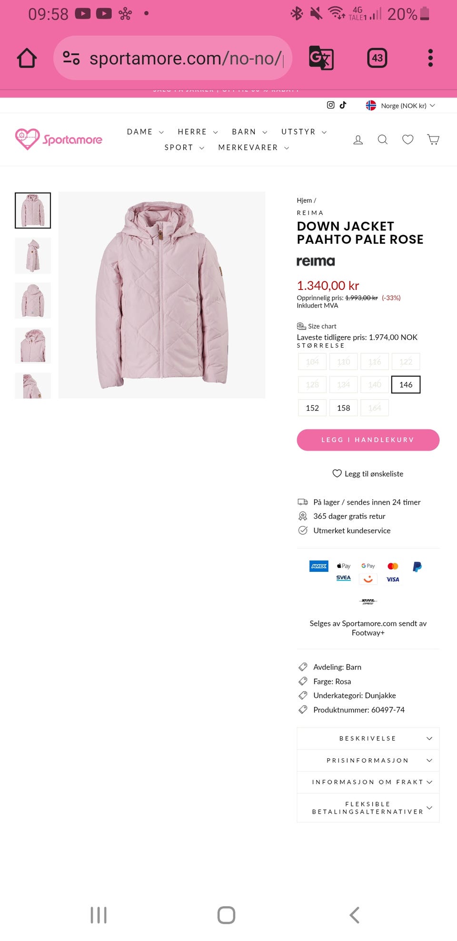Select the second jacket thumbnail image
457x941 pixels.
click(33, 256)
